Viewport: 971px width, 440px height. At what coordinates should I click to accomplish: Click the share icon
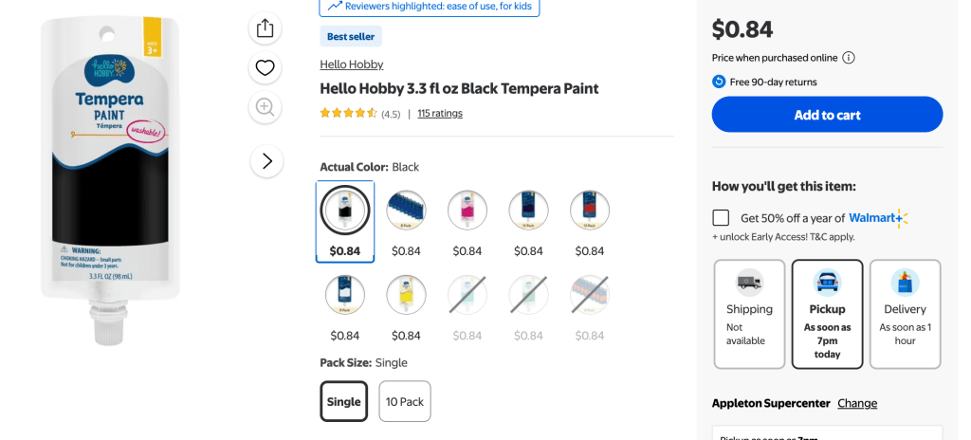[266, 28]
